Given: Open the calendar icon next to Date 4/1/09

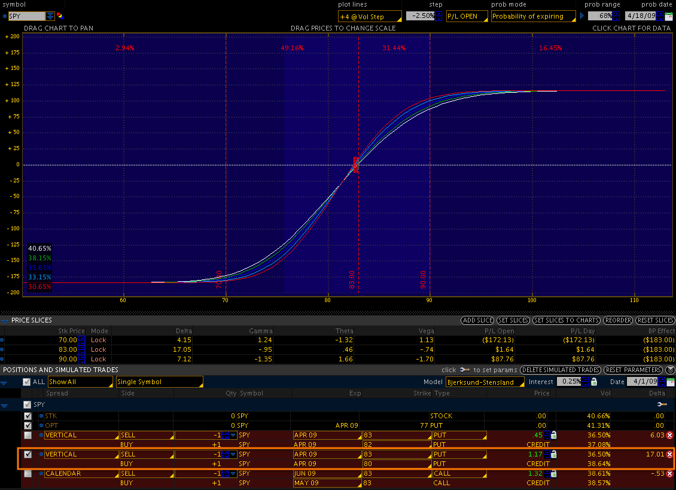Looking at the screenshot, I should click(x=670, y=382).
